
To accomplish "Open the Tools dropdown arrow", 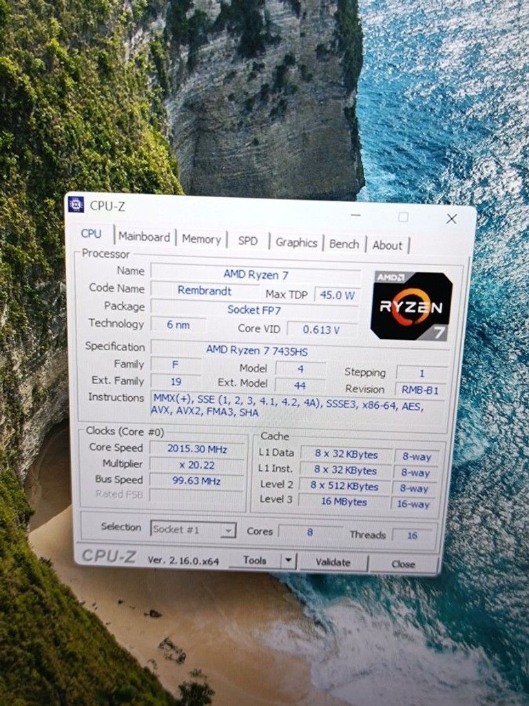I will click(x=288, y=561).
